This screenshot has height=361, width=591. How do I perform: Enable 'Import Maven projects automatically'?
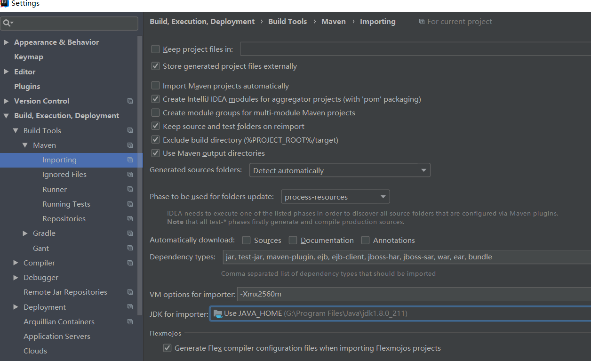[x=155, y=86]
